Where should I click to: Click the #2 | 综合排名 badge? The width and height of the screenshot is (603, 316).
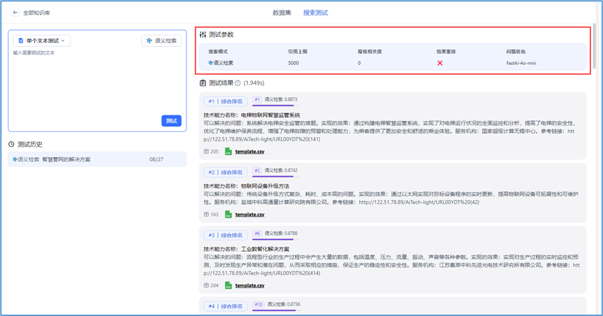(226, 173)
